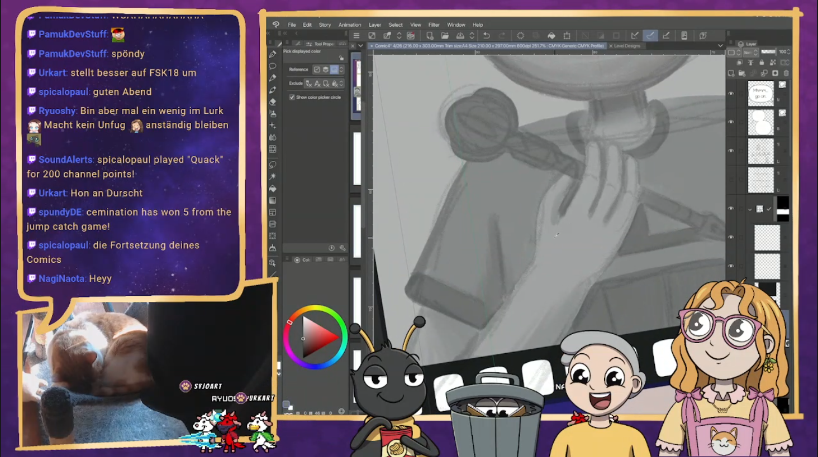Open the File menu
Viewport: 818px width, 457px height.
pos(292,25)
